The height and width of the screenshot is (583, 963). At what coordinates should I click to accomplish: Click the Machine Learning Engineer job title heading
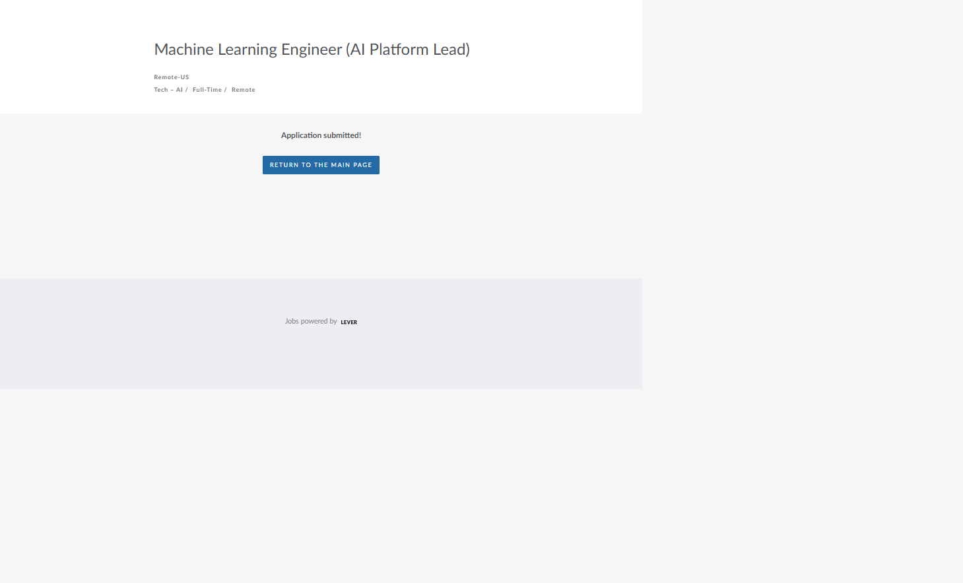312,50
